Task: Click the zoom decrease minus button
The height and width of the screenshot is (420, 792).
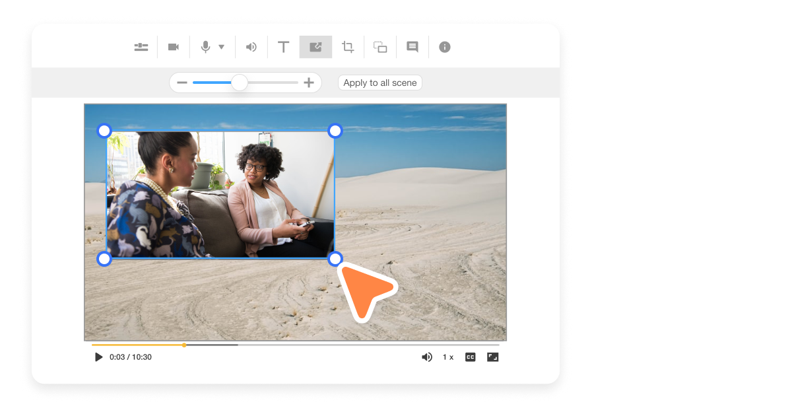Action: (x=182, y=83)
